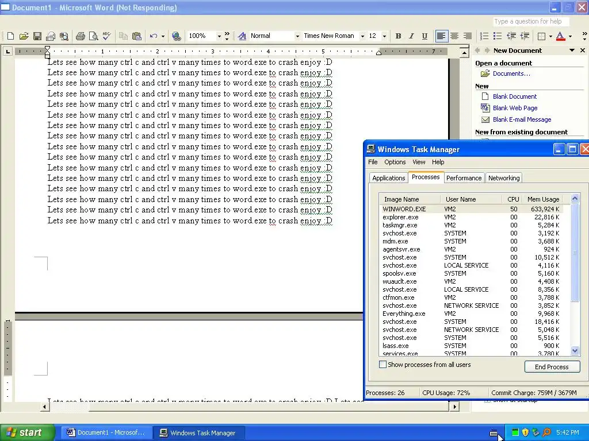Screen dimensions: 589x441
Task: Click the Outside Border icon
Action: tap(541, 36)
